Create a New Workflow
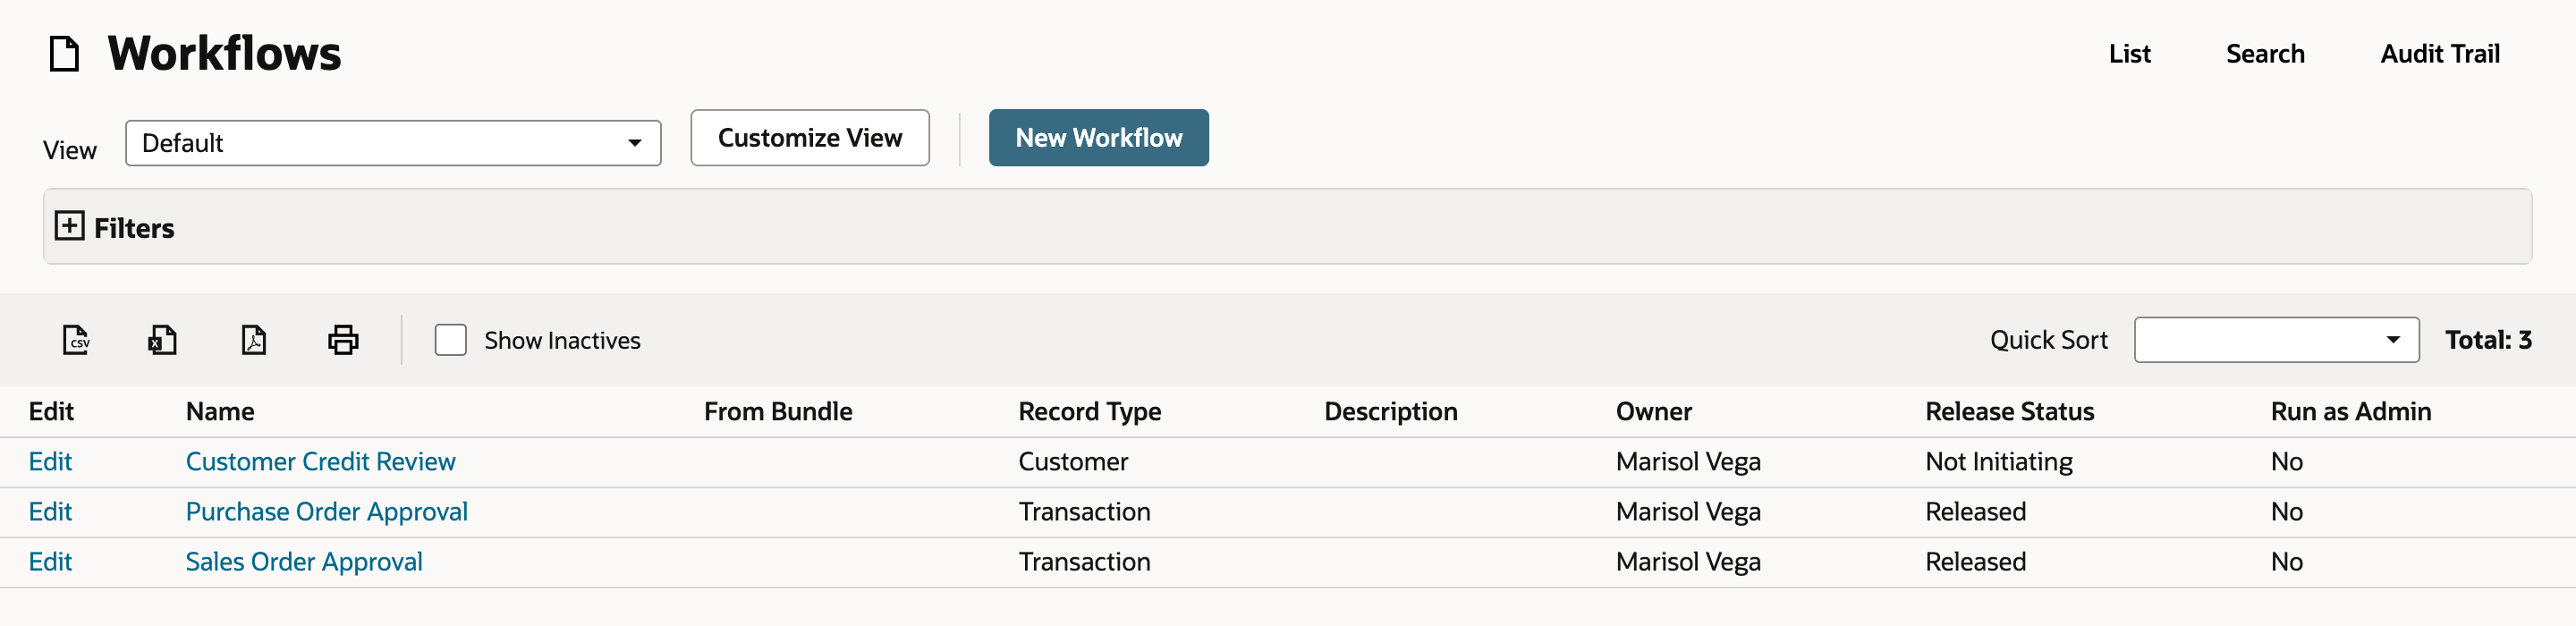Image resolution: width=2576 pixels, height=626 pixels. [1099, 138]
